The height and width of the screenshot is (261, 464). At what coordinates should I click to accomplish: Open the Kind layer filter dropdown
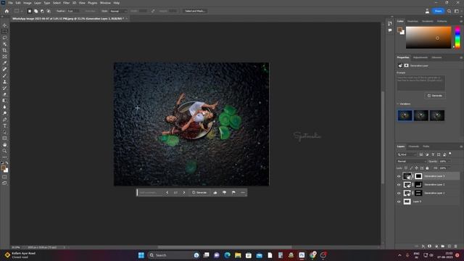click(407, 154)
